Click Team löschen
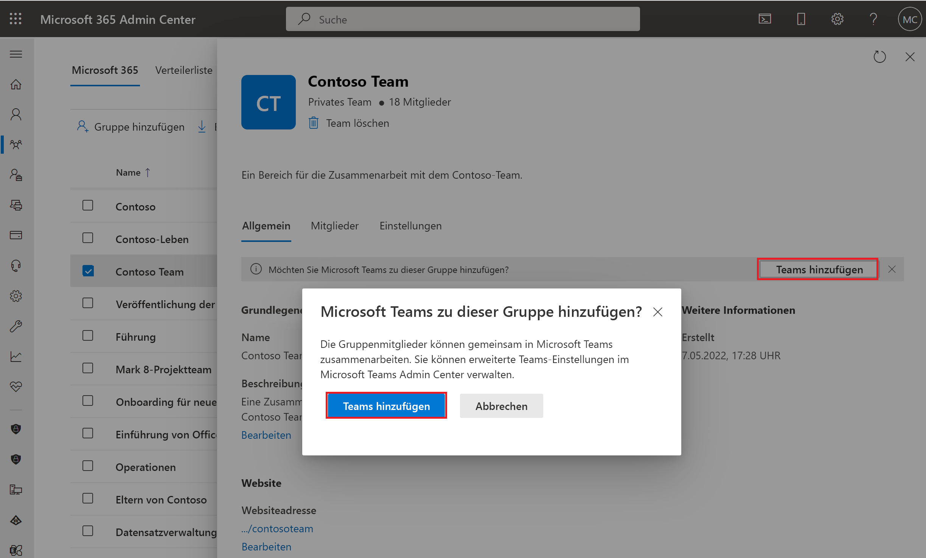The height and width of the screenshot is (558, 926). click(x=349, y=123)
